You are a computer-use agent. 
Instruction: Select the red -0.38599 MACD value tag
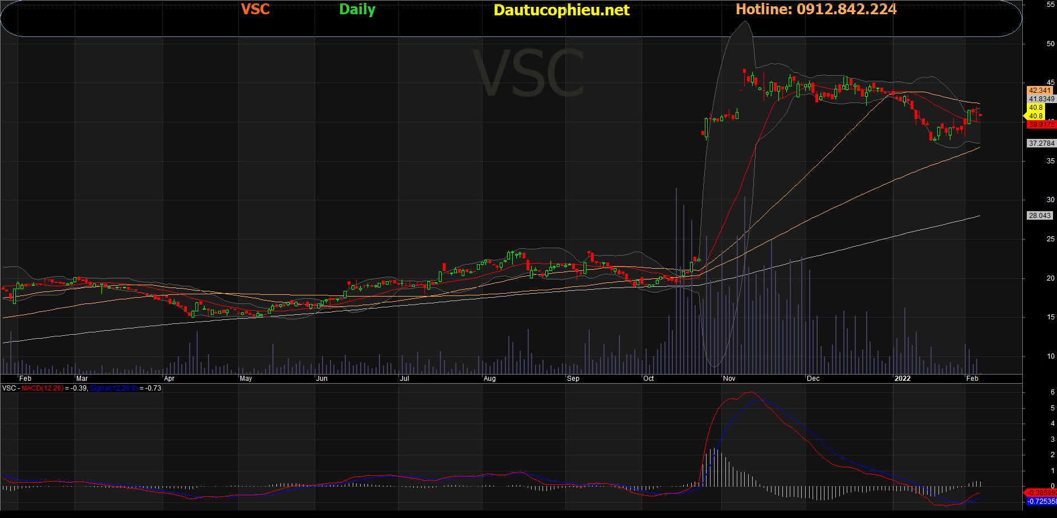point(1041,493)
